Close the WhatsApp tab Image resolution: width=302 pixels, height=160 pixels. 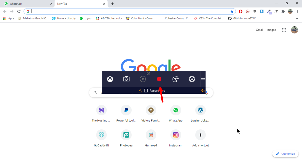(x=51, y=4)
